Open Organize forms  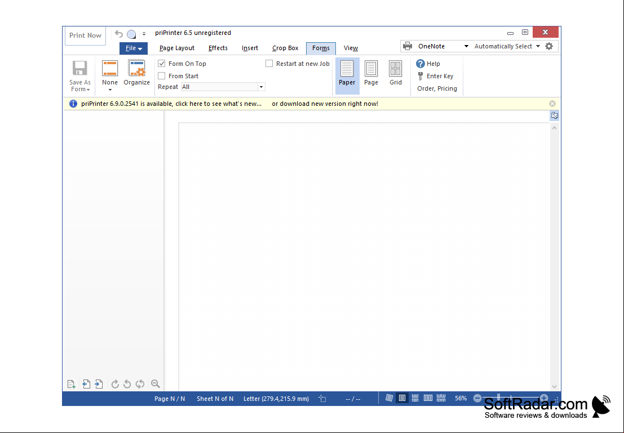136,73
